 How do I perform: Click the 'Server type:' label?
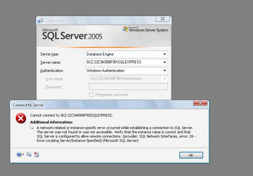49,54
